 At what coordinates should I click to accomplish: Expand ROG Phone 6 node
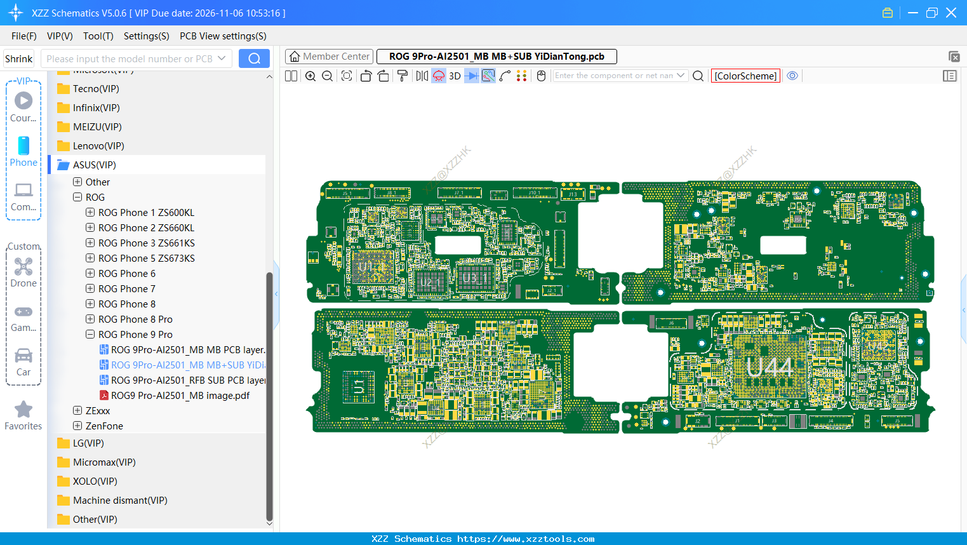click(90, 273)
